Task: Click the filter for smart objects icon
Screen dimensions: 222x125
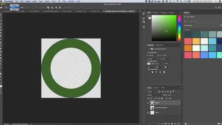Action: [x=171, y=92]
